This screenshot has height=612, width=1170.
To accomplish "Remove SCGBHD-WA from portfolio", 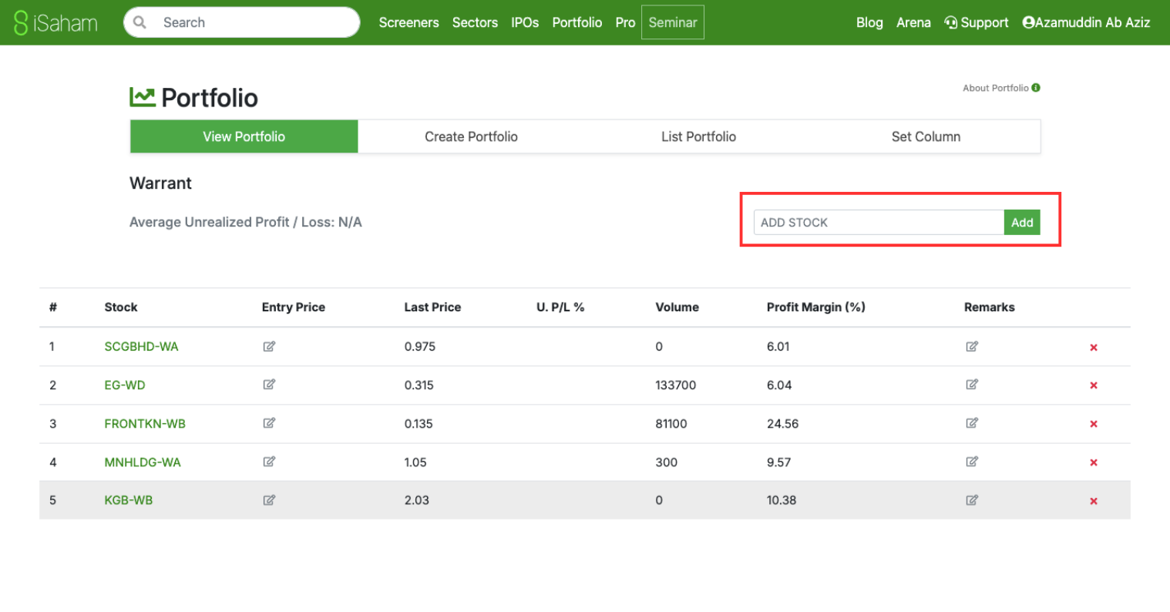I will [x=1093, y=348].
